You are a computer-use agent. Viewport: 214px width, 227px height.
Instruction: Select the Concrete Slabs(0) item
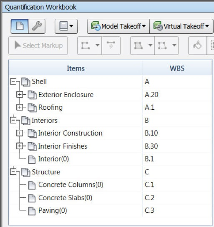pos(65,198)
